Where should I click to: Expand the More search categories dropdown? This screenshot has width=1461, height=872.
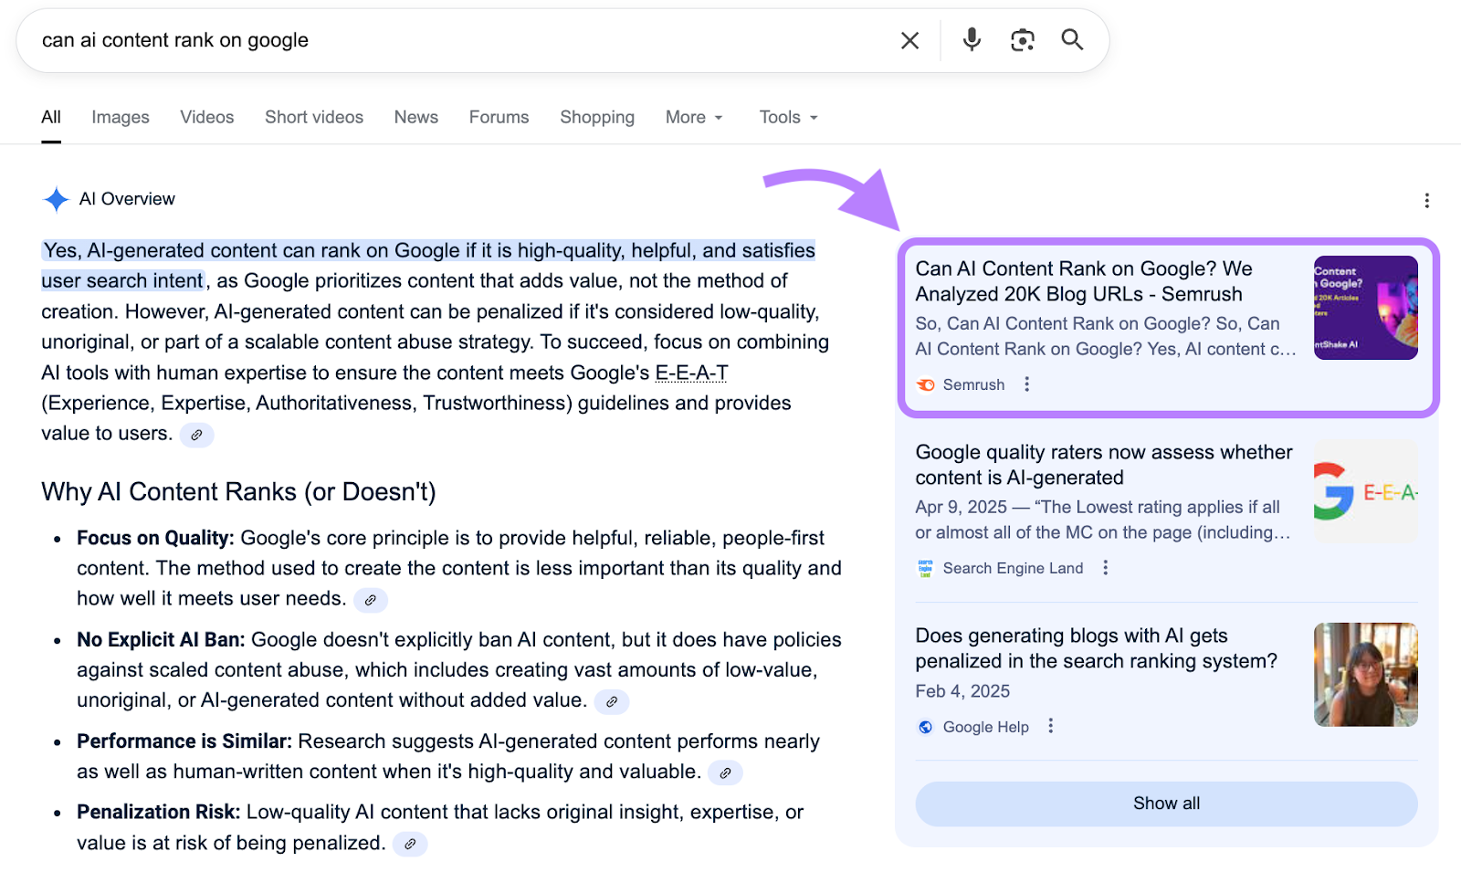point(693,117)
